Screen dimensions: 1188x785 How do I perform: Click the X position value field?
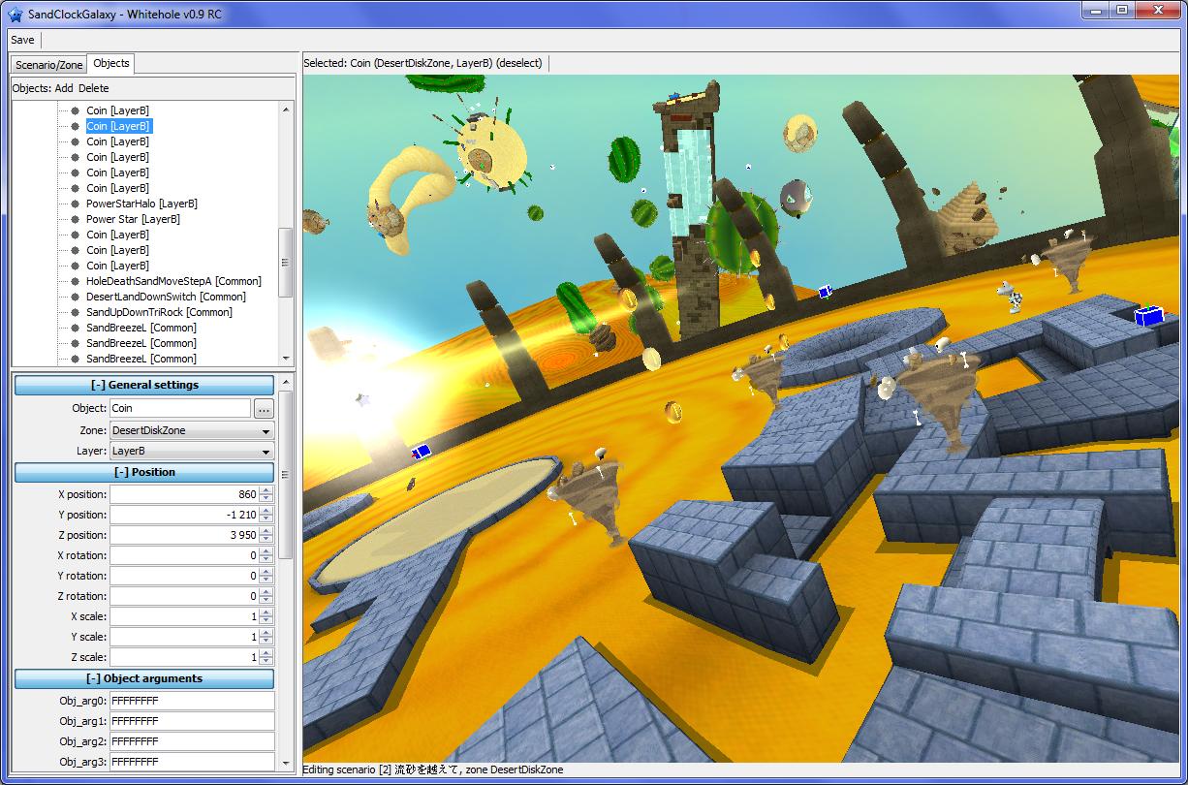pyautogui.click(x=184, y=494)
